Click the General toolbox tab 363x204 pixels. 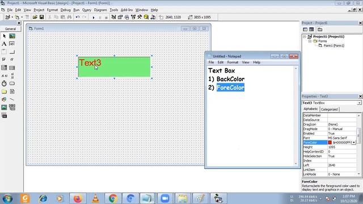(x=10, y=29)
